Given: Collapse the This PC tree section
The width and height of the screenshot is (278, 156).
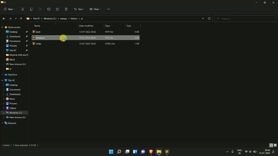Looking at the screenshot, I should [x=2, y=80].
